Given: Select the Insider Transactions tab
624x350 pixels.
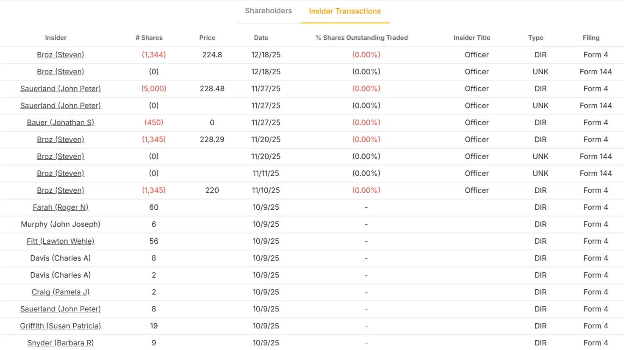Looking at the screenshot, I should coord(345,11).
